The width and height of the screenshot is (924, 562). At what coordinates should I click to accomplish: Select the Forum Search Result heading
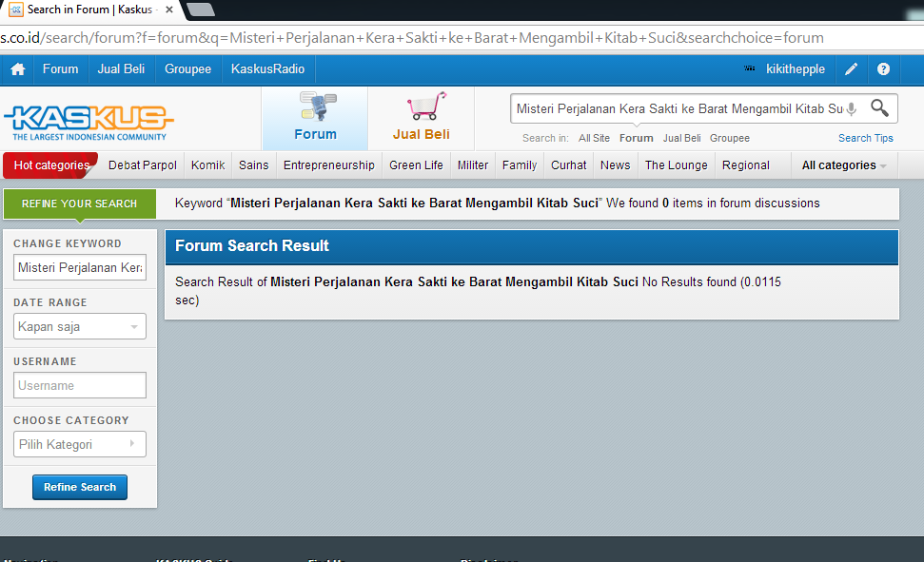click(x=251, y=245)
